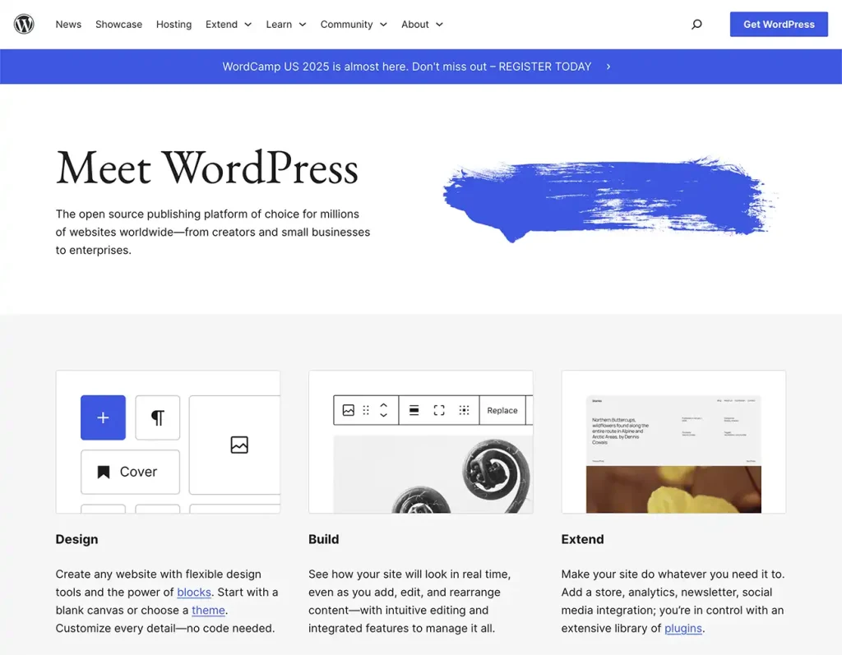Select the image icon in the block toolbar
Viewport: 842px width, 655px height.
tap(349, 410)
